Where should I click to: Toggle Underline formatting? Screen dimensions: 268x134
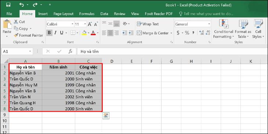pyautogui.click(x=62, y=32)
